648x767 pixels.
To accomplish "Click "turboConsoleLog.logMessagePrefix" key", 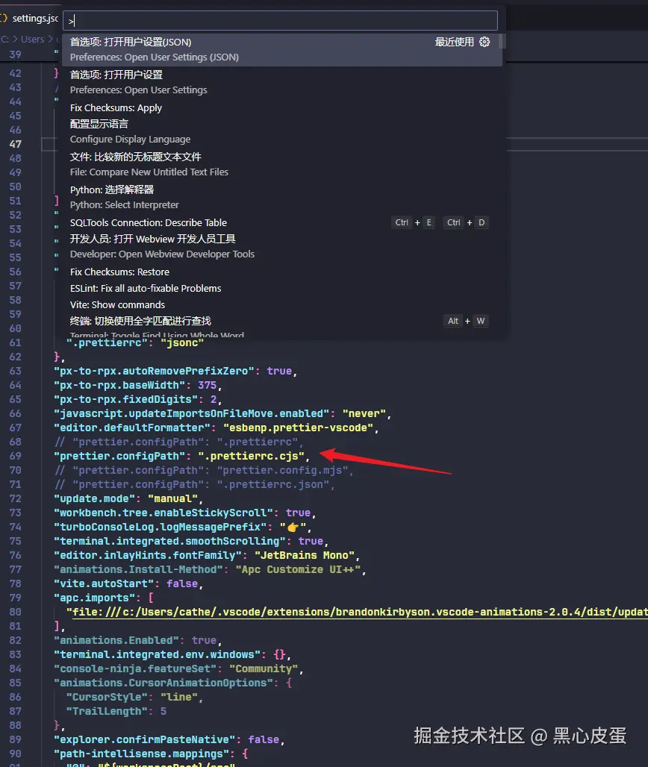I will click(x=161, y=527).
